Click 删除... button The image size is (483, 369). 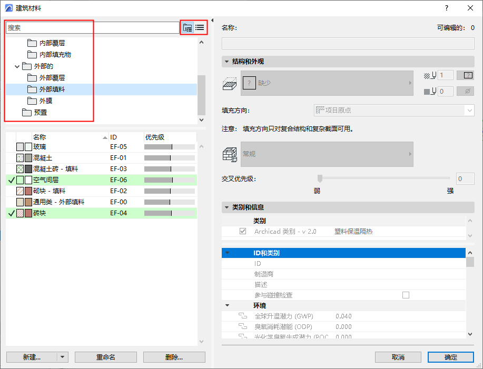[174, 357]
